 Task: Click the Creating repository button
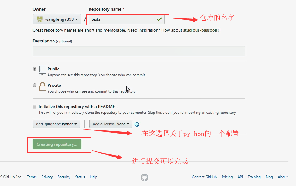57,144
